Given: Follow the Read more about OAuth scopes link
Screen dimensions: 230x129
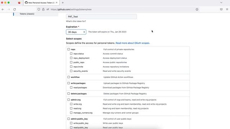Looking at the screenshot, I should [x=133, y=43].
